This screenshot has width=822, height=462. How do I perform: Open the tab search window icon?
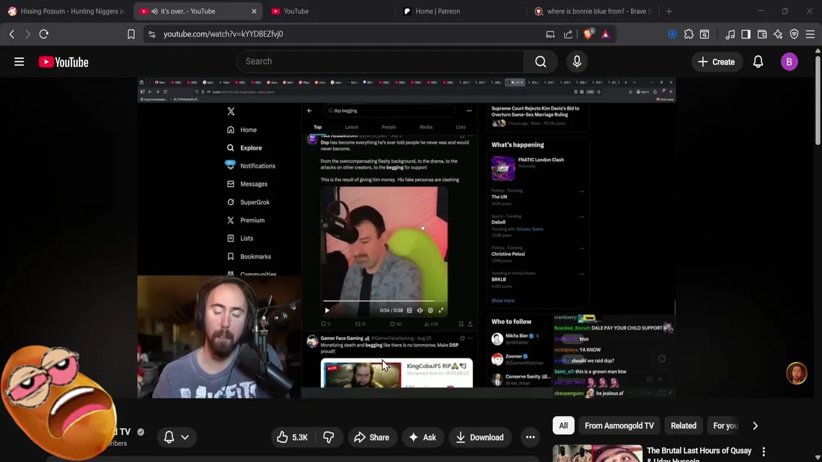coord(704,34)
